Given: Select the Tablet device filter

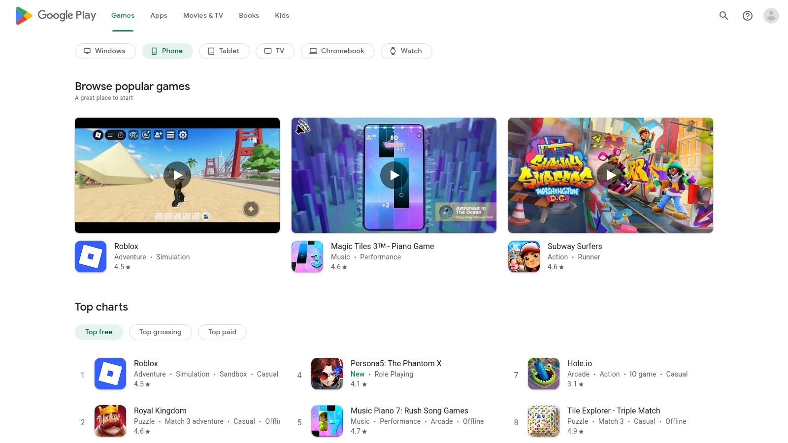Looking at the screenshot, I should click(224, 51).
